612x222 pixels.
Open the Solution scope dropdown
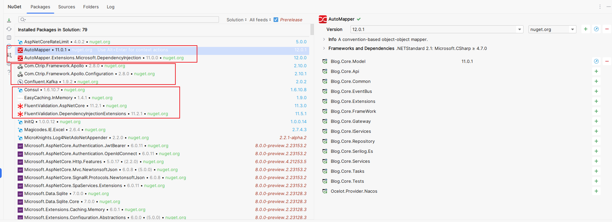[x=237, y=20]
